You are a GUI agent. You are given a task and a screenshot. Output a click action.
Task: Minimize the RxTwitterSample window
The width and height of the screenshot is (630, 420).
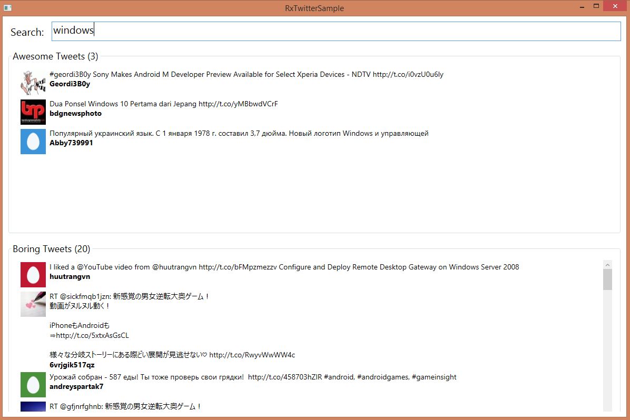(x=582, y=7)
